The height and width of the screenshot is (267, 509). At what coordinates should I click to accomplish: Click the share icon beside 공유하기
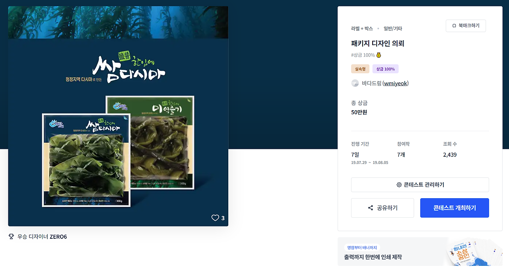point(371,208)
